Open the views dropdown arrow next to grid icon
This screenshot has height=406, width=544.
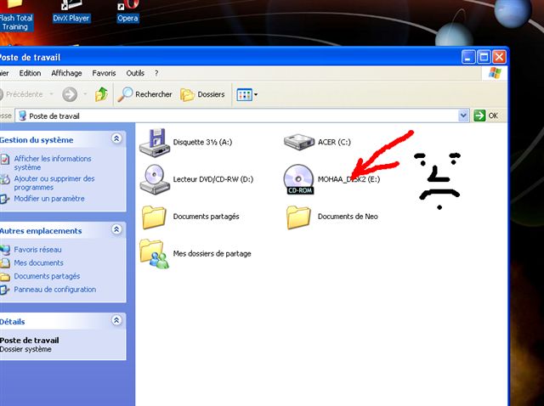tap(256, 94)
